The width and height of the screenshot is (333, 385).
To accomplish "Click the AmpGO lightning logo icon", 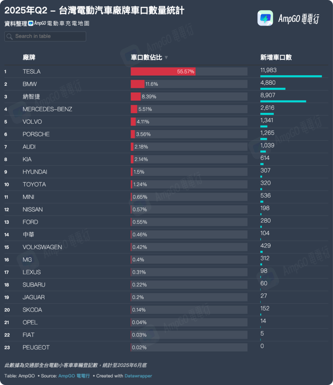I will (265, 18).
